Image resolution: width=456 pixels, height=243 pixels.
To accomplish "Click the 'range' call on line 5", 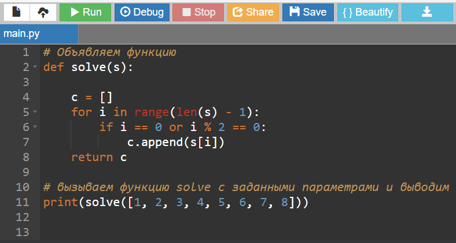I will 152,112.
